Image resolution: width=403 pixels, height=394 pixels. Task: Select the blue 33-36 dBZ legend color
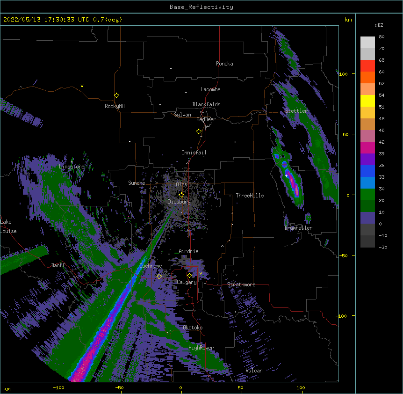tap(367, 171)
